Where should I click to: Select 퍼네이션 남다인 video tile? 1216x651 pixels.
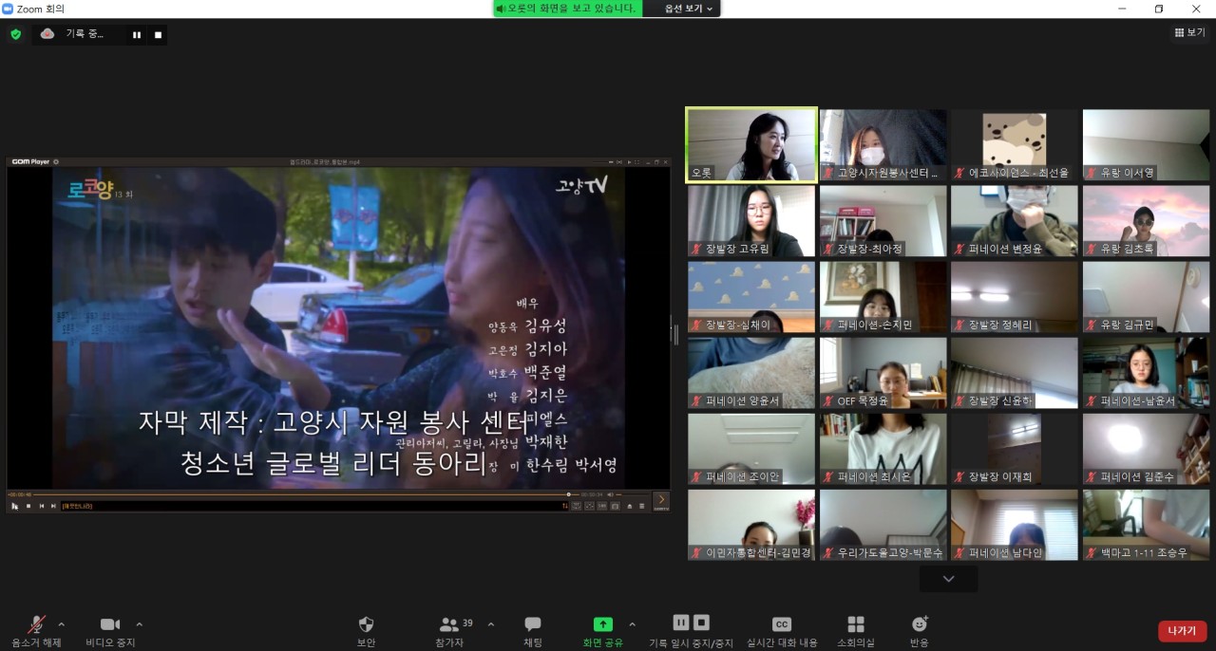pos(1015,524)
